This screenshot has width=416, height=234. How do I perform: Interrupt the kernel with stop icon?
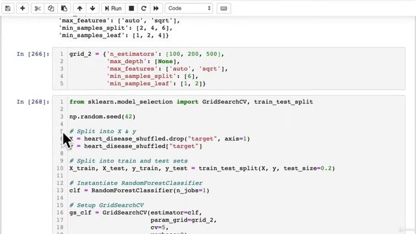click(x=131, y=8)
